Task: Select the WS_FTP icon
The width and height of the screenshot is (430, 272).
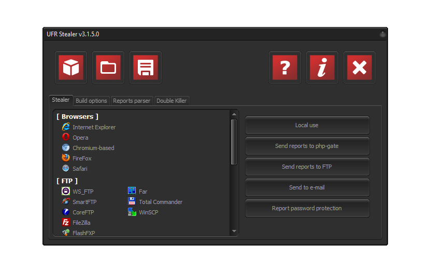Action: coord(66,191)
